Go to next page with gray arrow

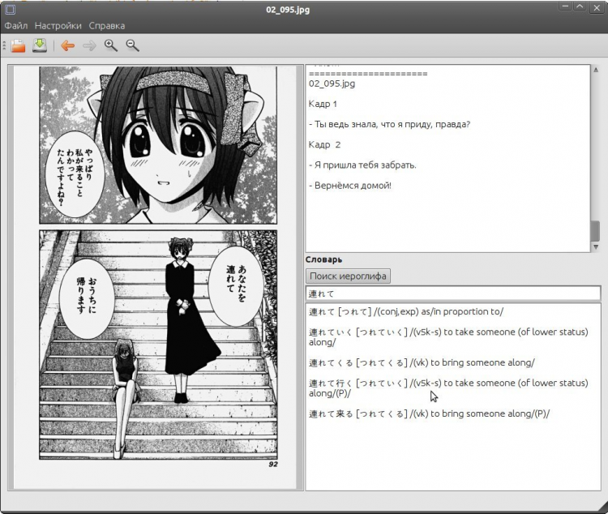click(x=89, y=45)
